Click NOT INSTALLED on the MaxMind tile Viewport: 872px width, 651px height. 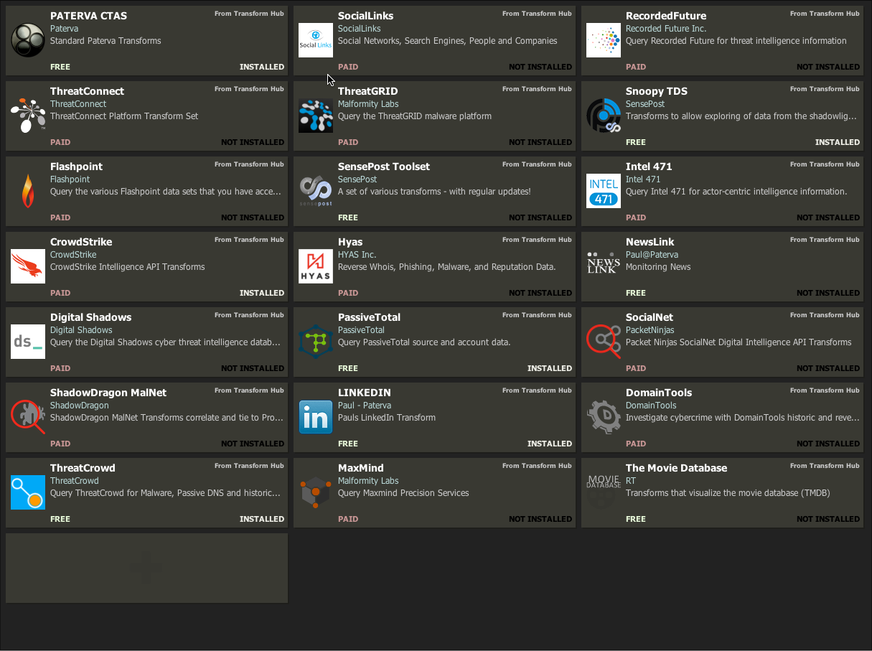(540, 519)
